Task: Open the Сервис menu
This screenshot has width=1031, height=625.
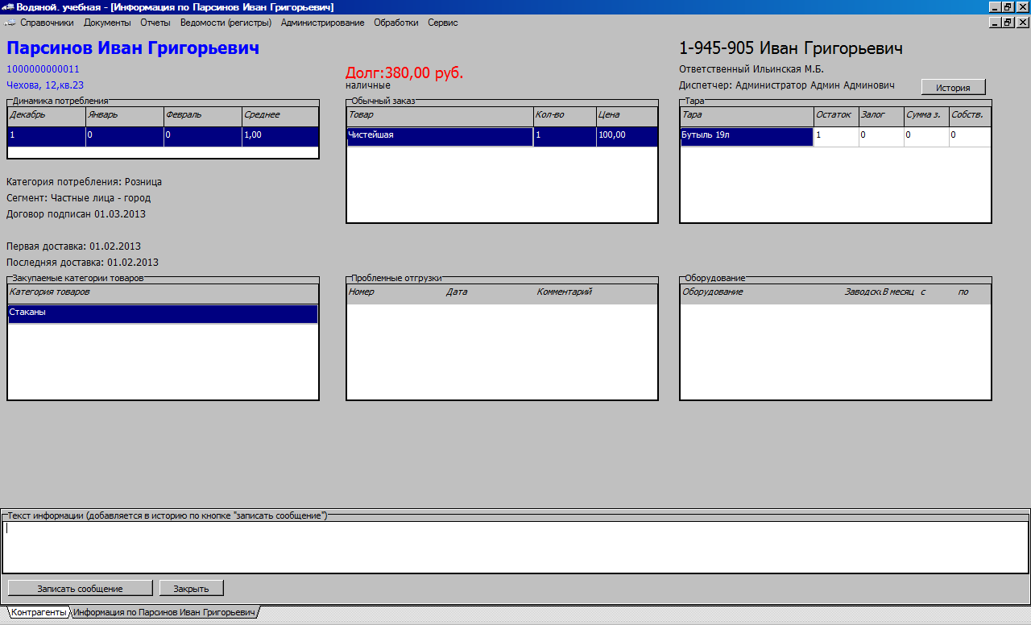Action: (443, 23)
